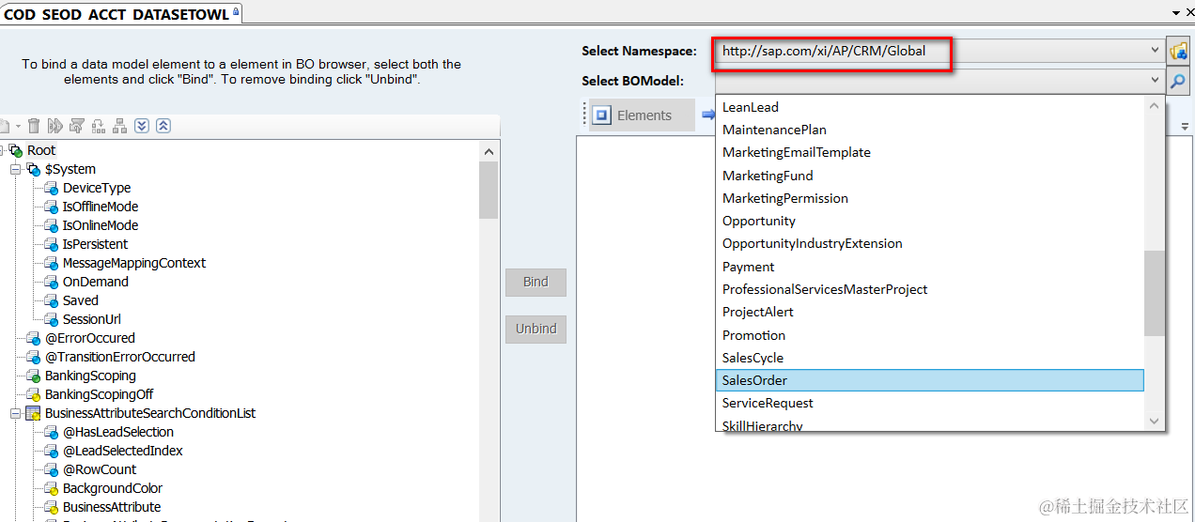Open the Select Namespace dropdown arrow

pyautogui.click(x=1156, y=51)
